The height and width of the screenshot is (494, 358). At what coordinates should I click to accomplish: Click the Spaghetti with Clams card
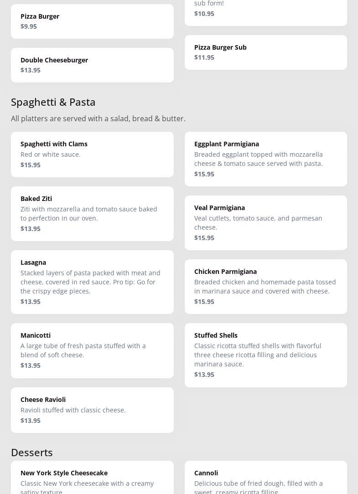coord(92,154)
